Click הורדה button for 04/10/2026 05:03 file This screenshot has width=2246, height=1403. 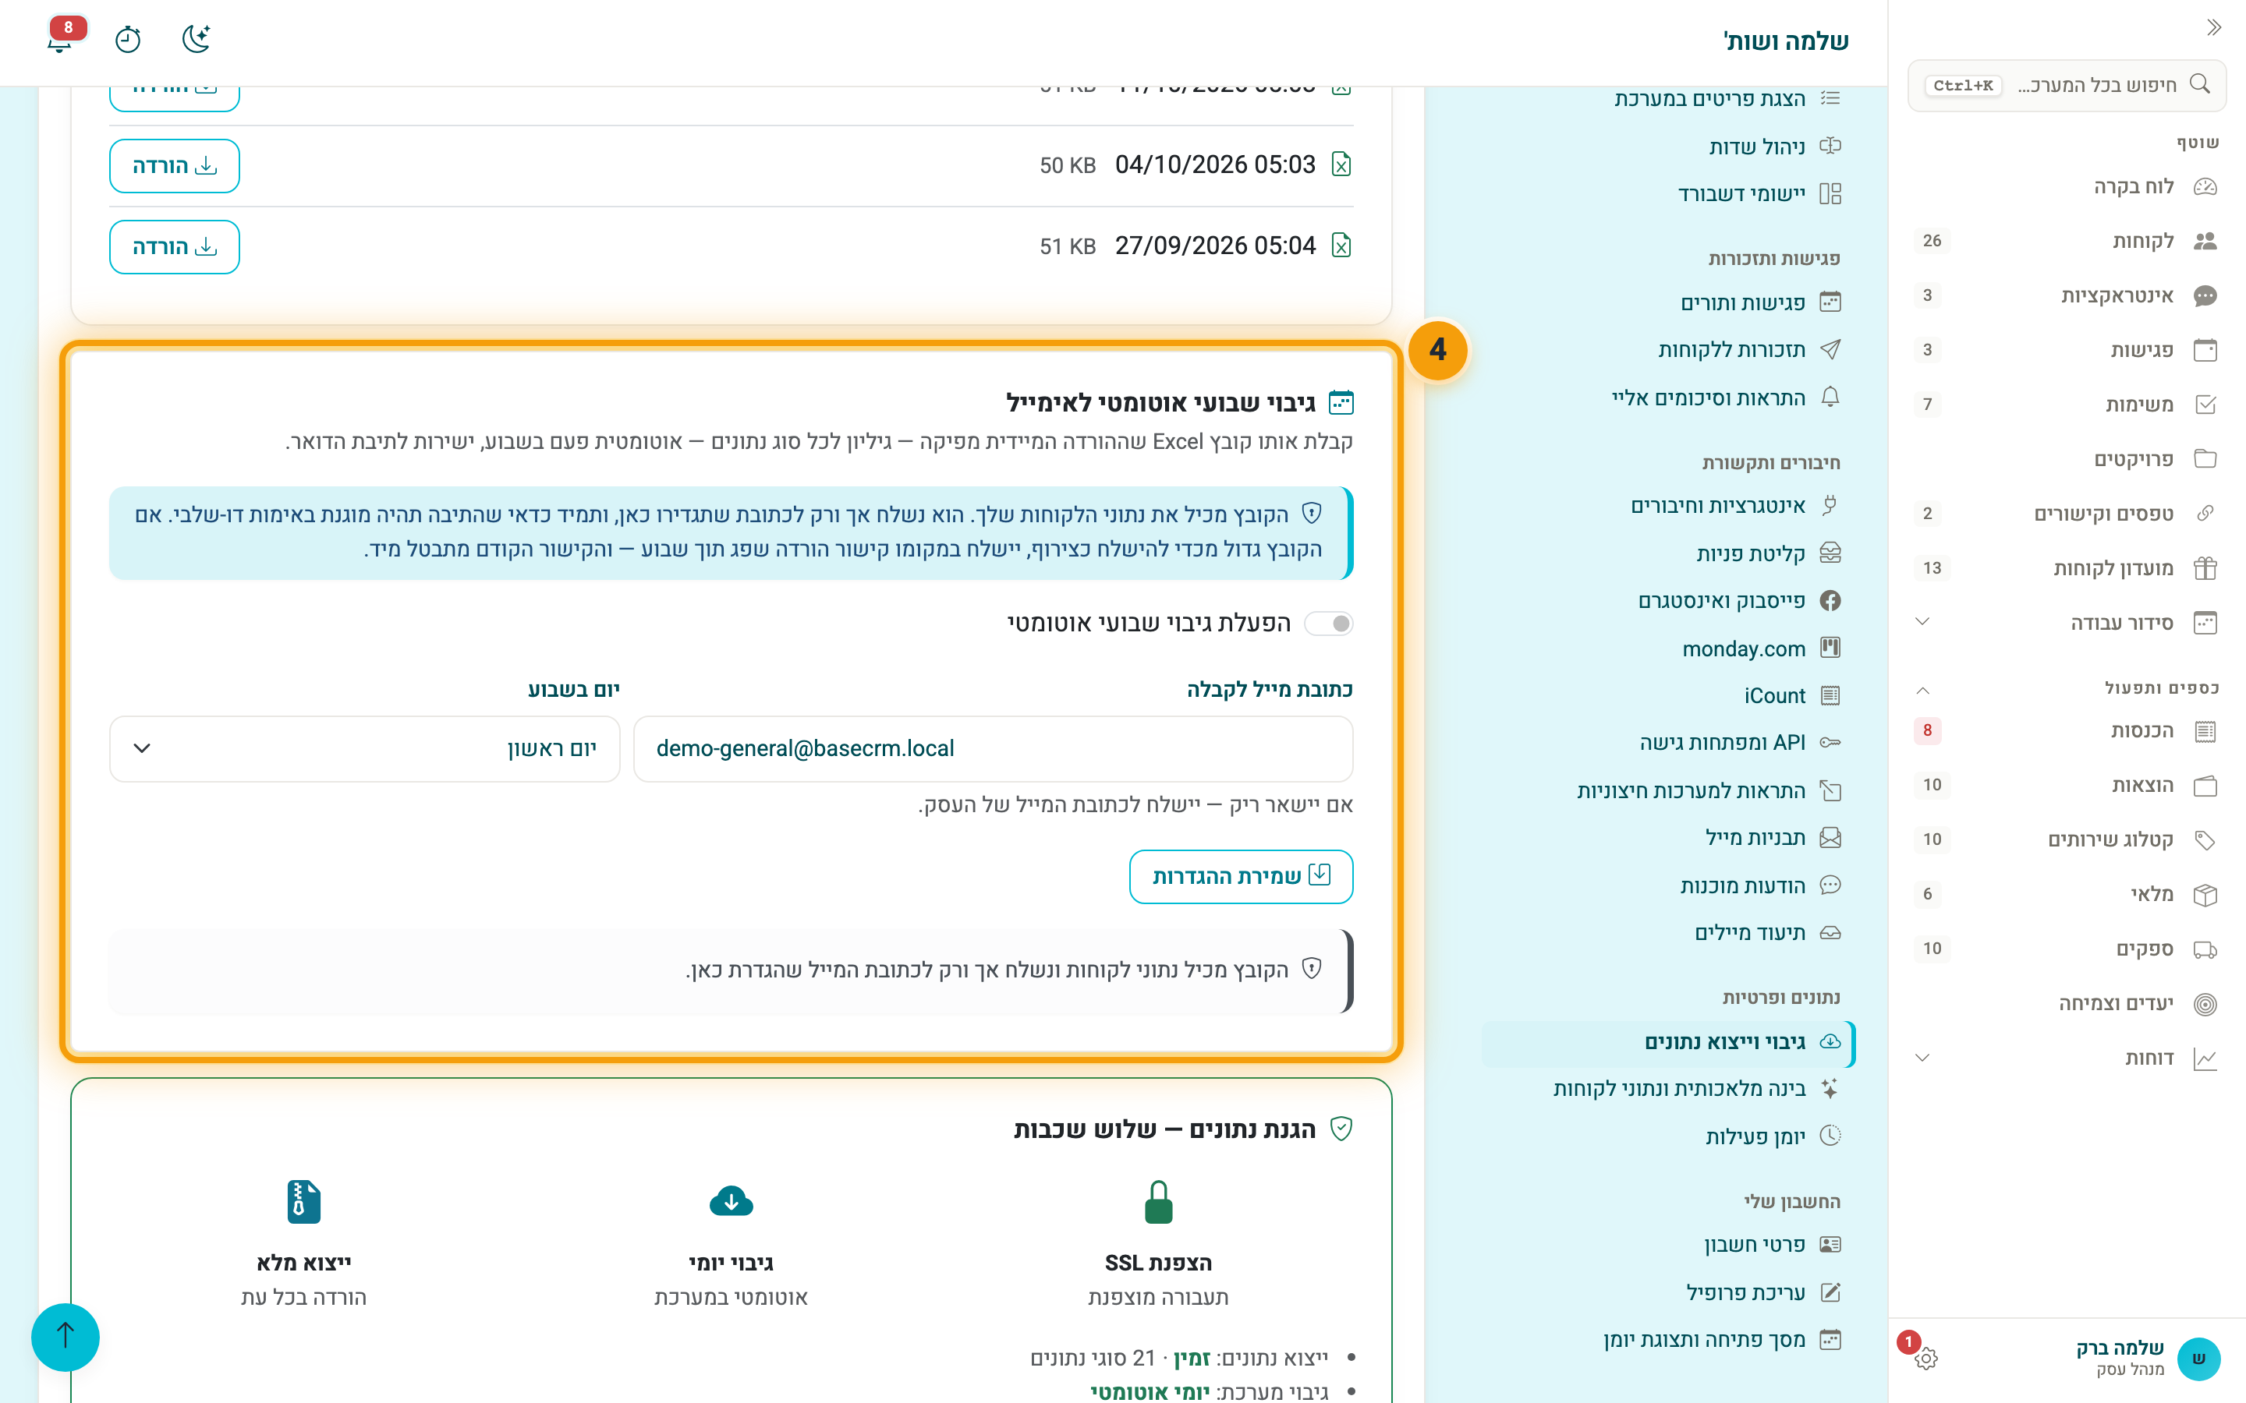pyautogui.click(x=175, y=165)
